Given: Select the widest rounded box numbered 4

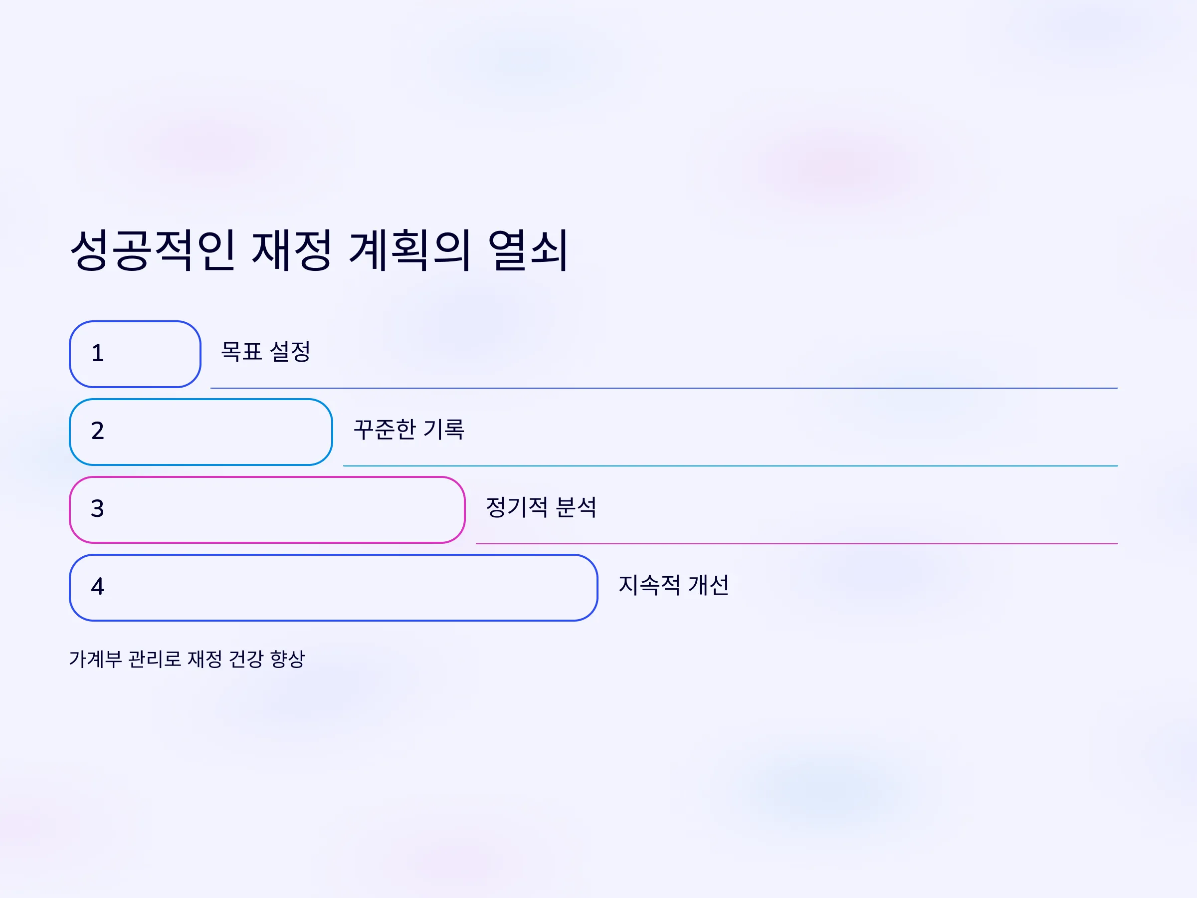Looking at the screenshot, I should tap(333, 587).
